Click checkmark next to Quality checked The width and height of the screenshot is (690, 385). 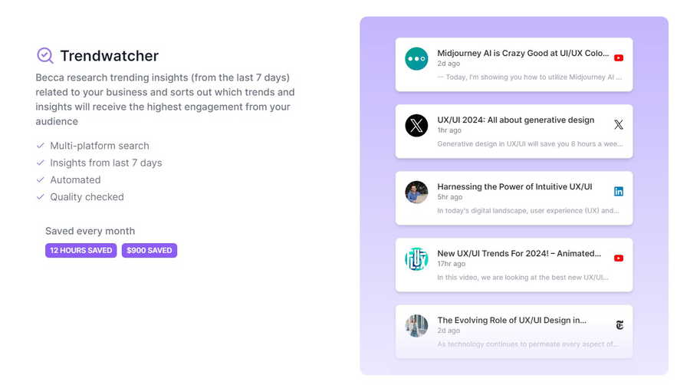41,197
